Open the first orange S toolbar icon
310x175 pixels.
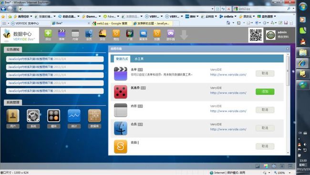[x=116, y=33]
